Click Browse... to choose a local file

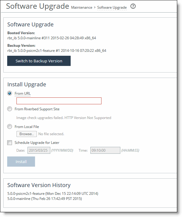[x=27, y=134]
